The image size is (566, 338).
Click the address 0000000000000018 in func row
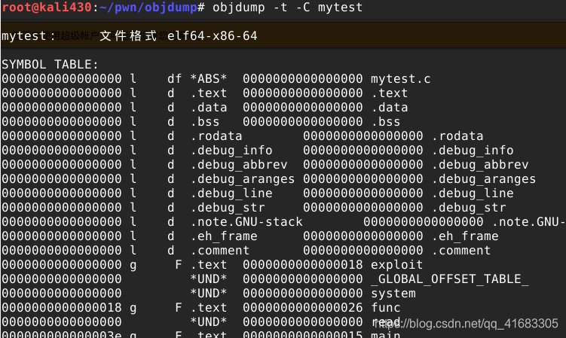[x=62, y=307]
